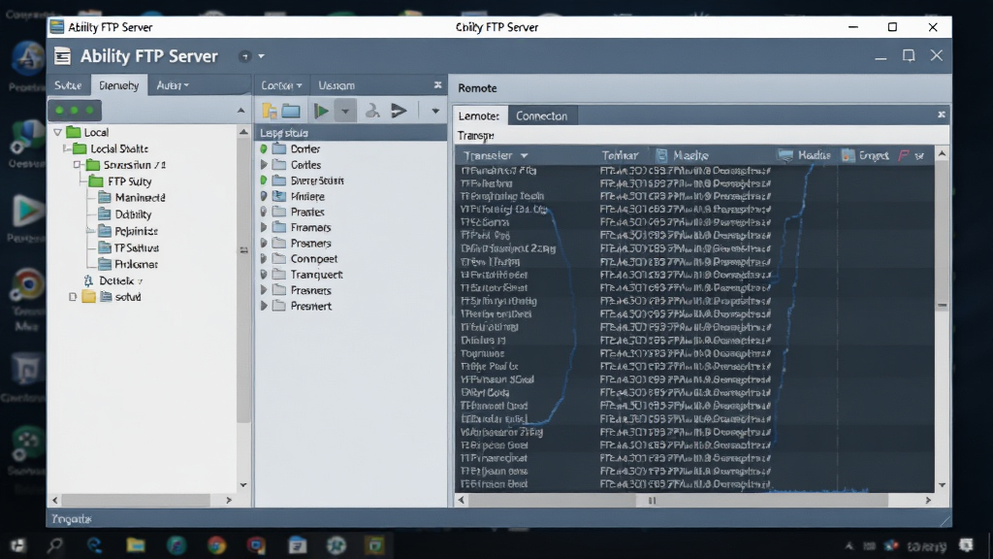
Task: Toggle the status marker beside Tranquert
Action: pyautogui.click(x=264, y=275)
